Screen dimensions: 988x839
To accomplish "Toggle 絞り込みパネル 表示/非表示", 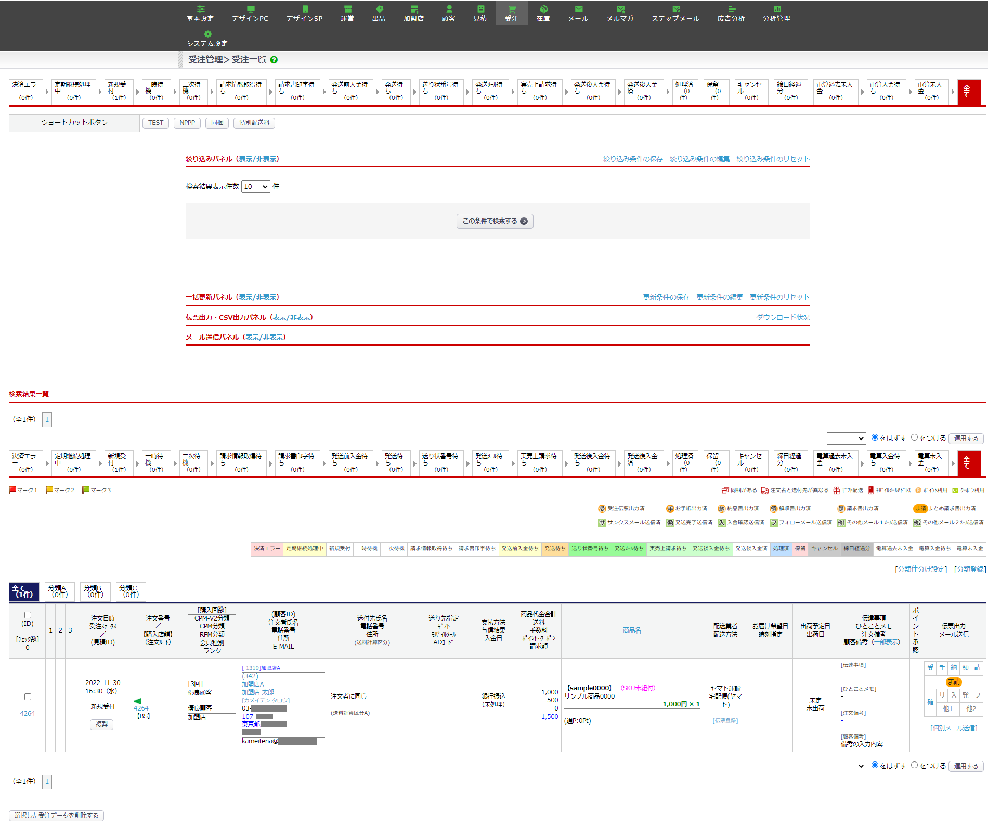I will pos(258,159).
